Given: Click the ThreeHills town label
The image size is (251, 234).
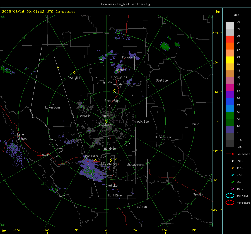Looking at the screenshot, I should tap(140, 122).
